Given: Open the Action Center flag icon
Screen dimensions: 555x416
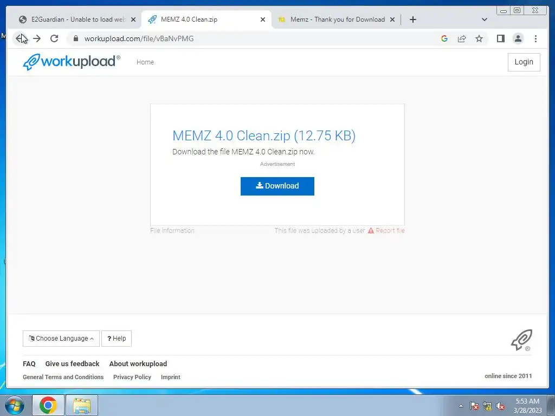Looking at the screenshot, I should click(x=474, y=406).
